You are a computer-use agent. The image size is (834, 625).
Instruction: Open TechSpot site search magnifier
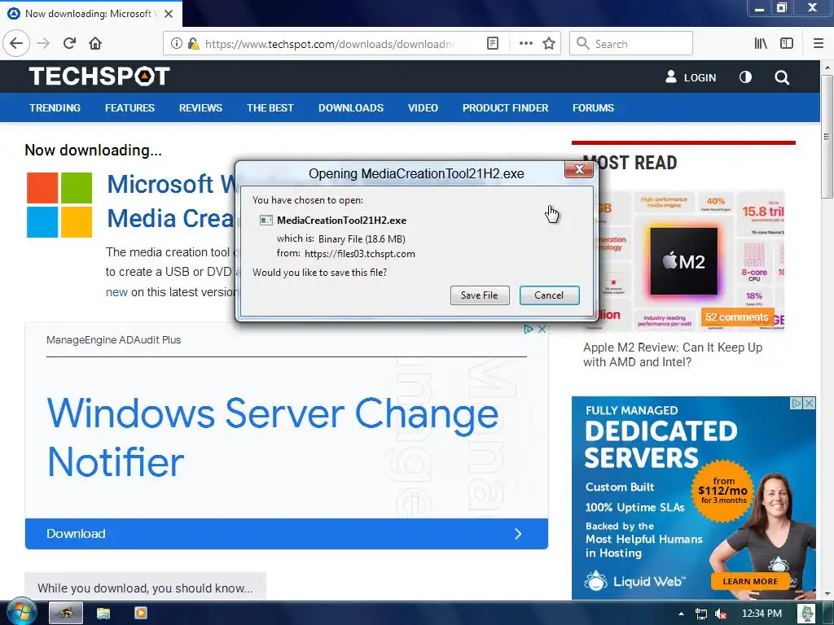coord(782,77)
